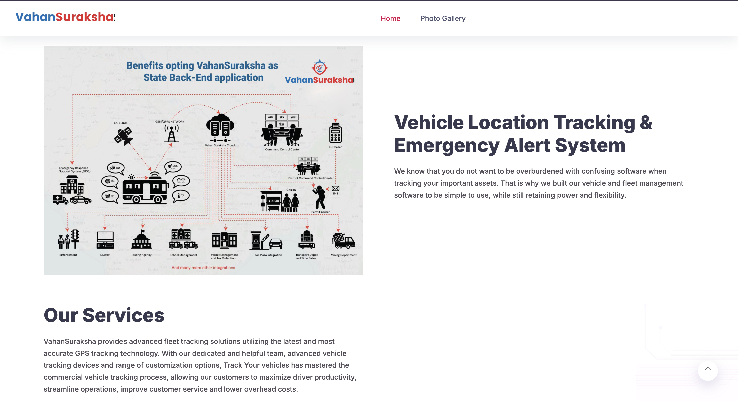Click the Mining Department truck icon
Image resolution: width=738 pixels, height=401 pixels.
(343, 241)
